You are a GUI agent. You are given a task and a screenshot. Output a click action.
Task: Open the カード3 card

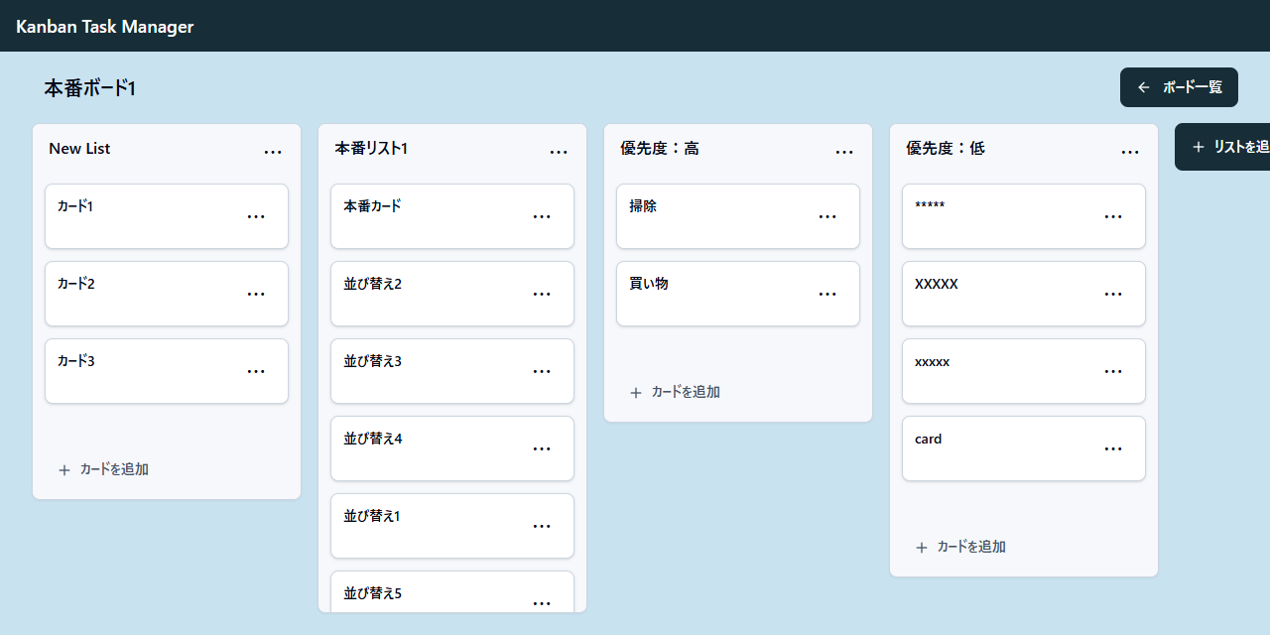167,371
